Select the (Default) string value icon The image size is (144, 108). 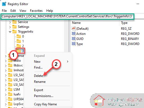pyautogui.click(x=74, y=28)
